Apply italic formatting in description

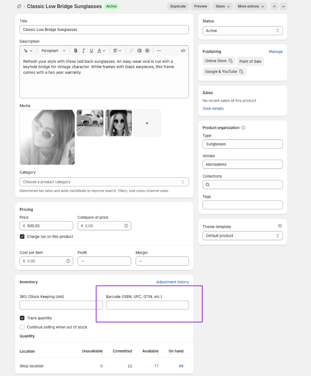tap(83, 51)
